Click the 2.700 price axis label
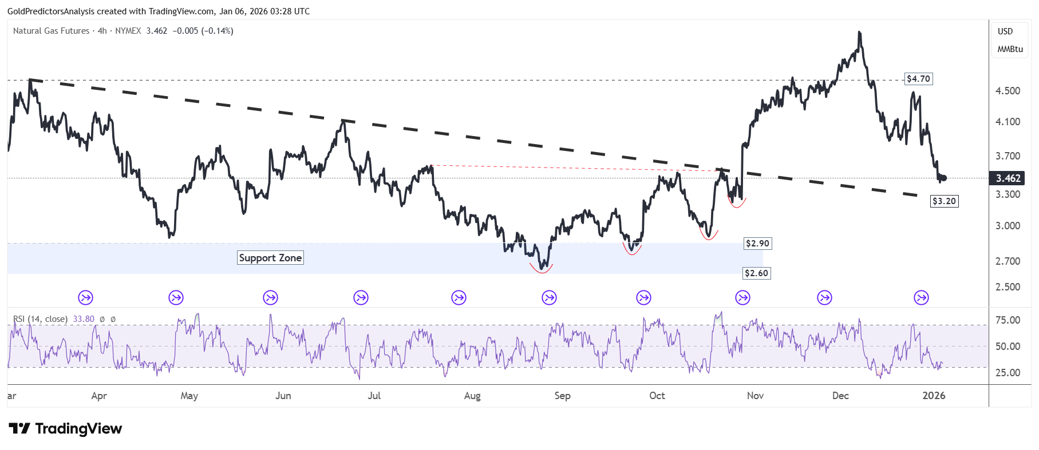This screenshot has height=450, width=1039. click(x=1008, y=261)
